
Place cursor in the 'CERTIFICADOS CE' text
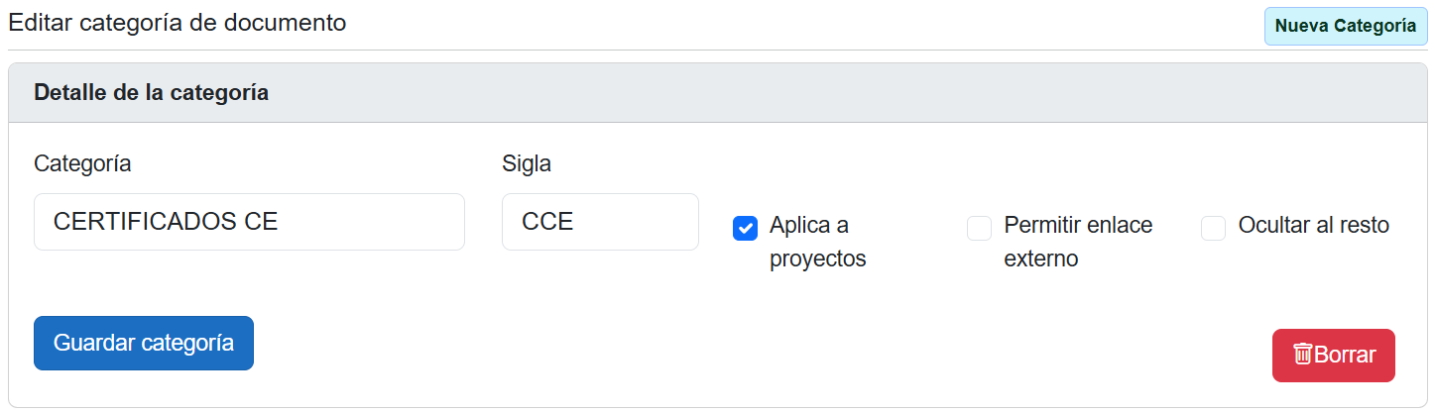click(x=166, y=222)
